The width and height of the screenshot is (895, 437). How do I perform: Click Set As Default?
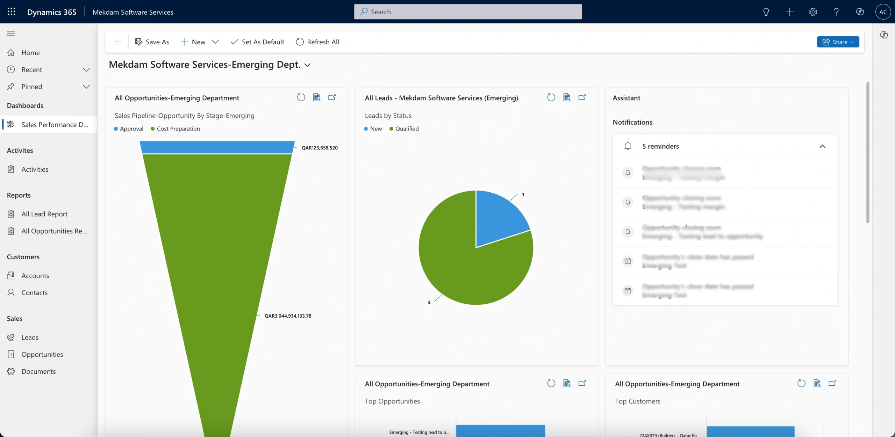(x=258, y=42)
